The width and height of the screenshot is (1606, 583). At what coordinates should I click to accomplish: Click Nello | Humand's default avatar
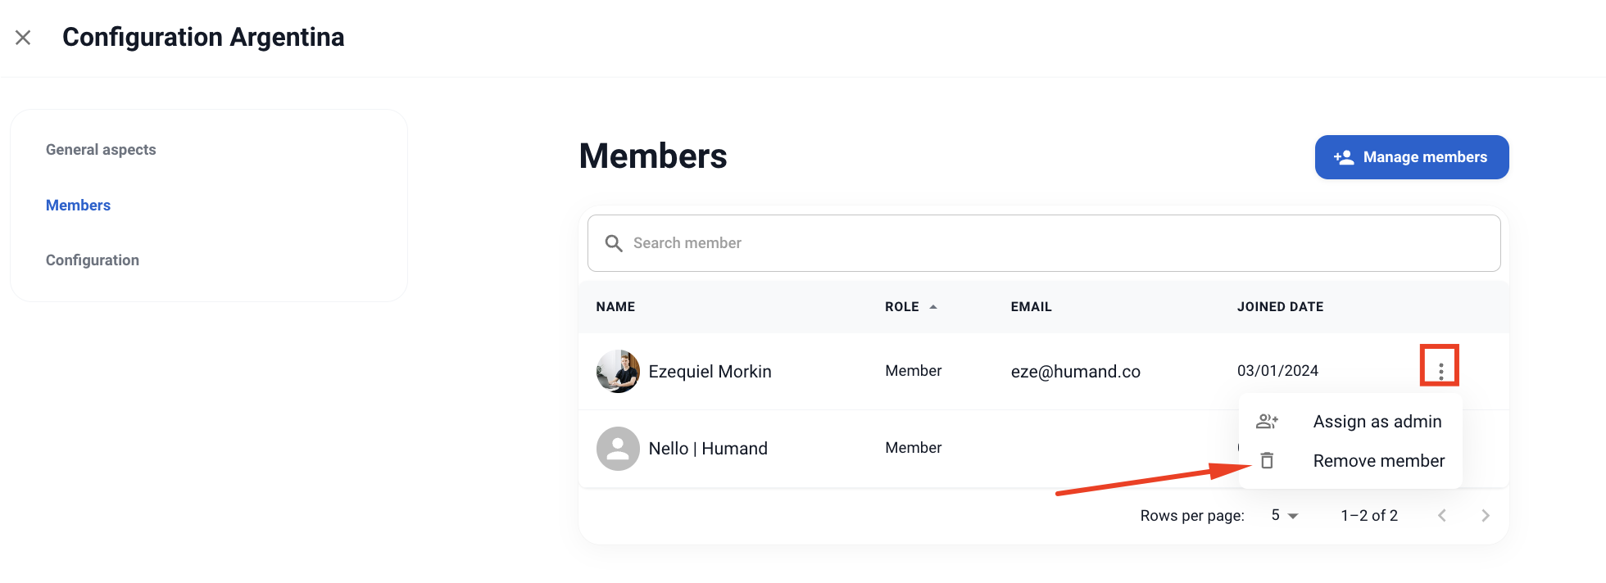pos(618,449)
